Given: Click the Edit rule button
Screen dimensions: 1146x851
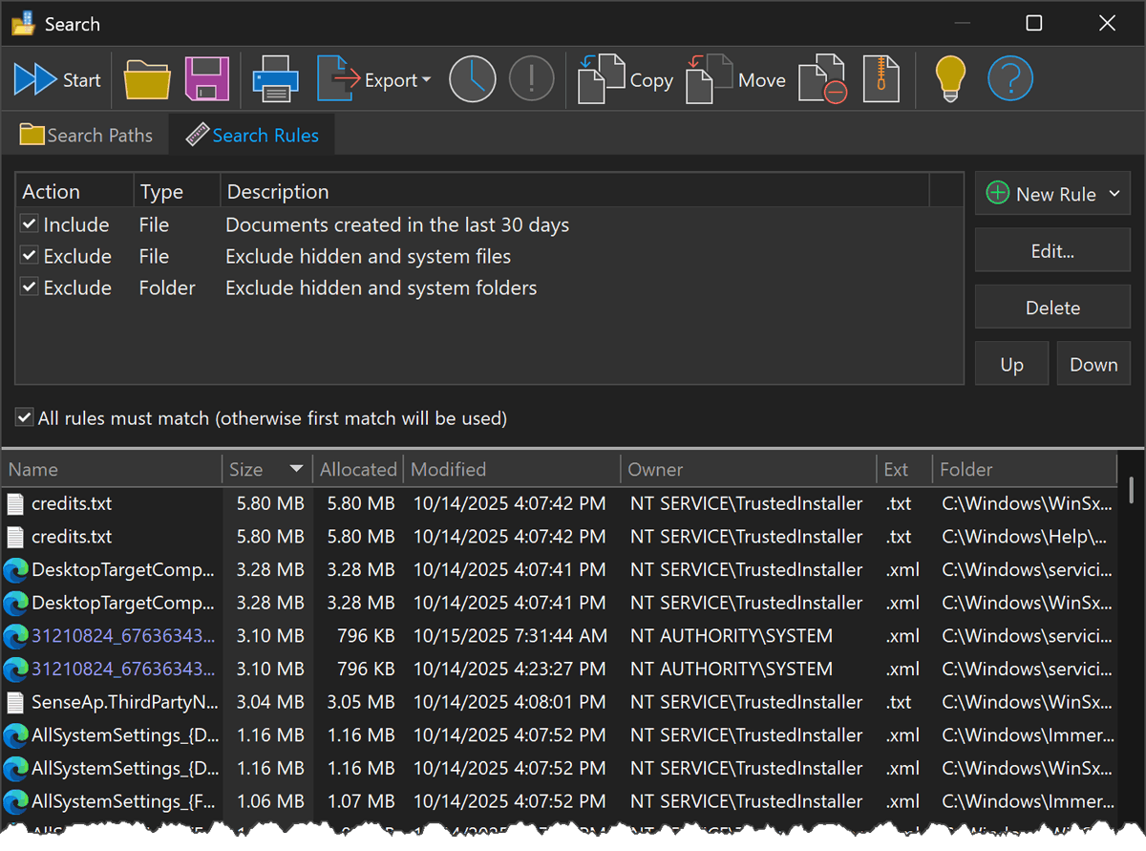Looking at the screenshot, I should 1051,250.
